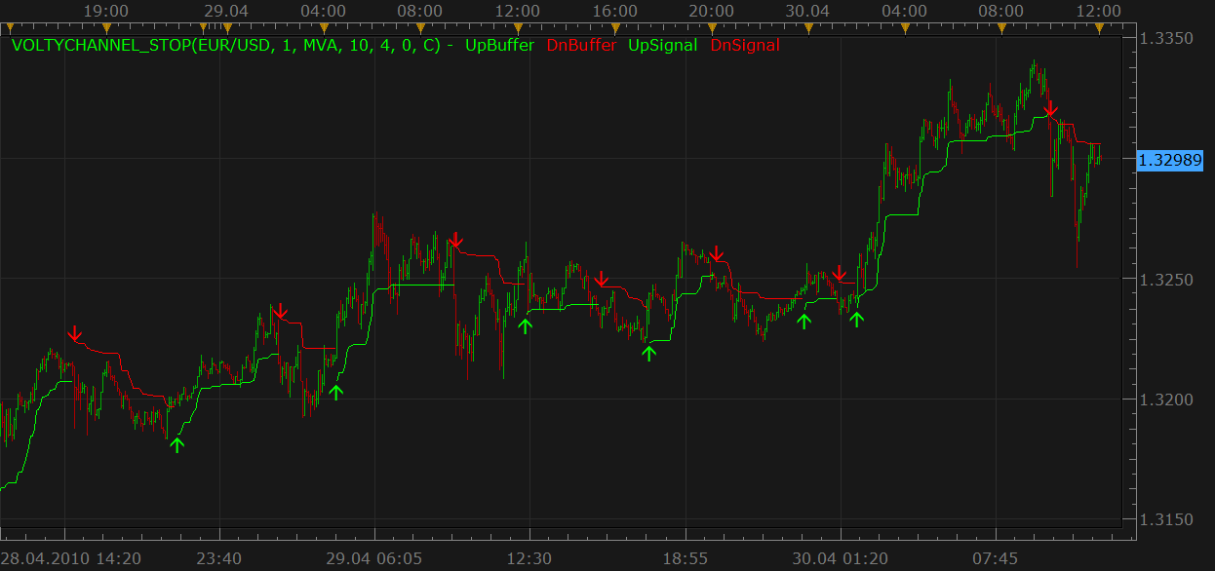Click the 20:00 label on top time axis
The width and height of the screenshot is (1215, 571).
pos(712,11)
